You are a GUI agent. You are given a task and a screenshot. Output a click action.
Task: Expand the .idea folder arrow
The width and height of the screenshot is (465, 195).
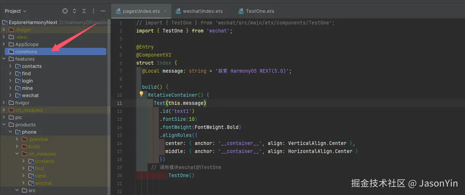pyautogui.click(x=4, y=37)
